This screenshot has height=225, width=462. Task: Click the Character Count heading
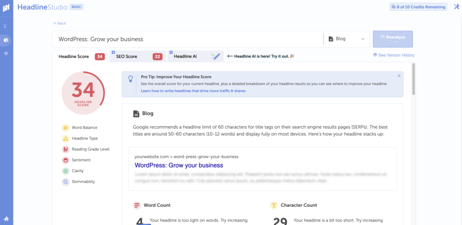(299, 205)
